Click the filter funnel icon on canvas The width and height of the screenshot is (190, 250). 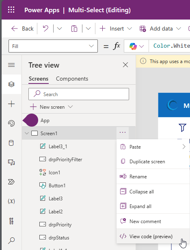pos(182,127)
